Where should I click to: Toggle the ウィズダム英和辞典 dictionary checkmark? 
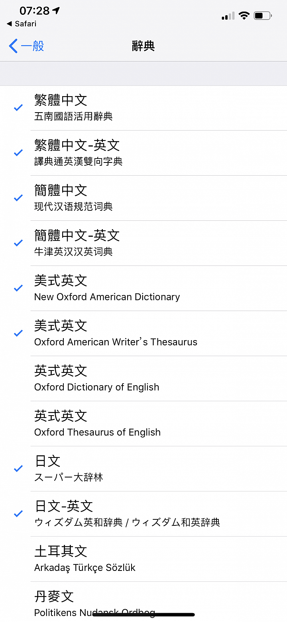[x=18, y=514]
